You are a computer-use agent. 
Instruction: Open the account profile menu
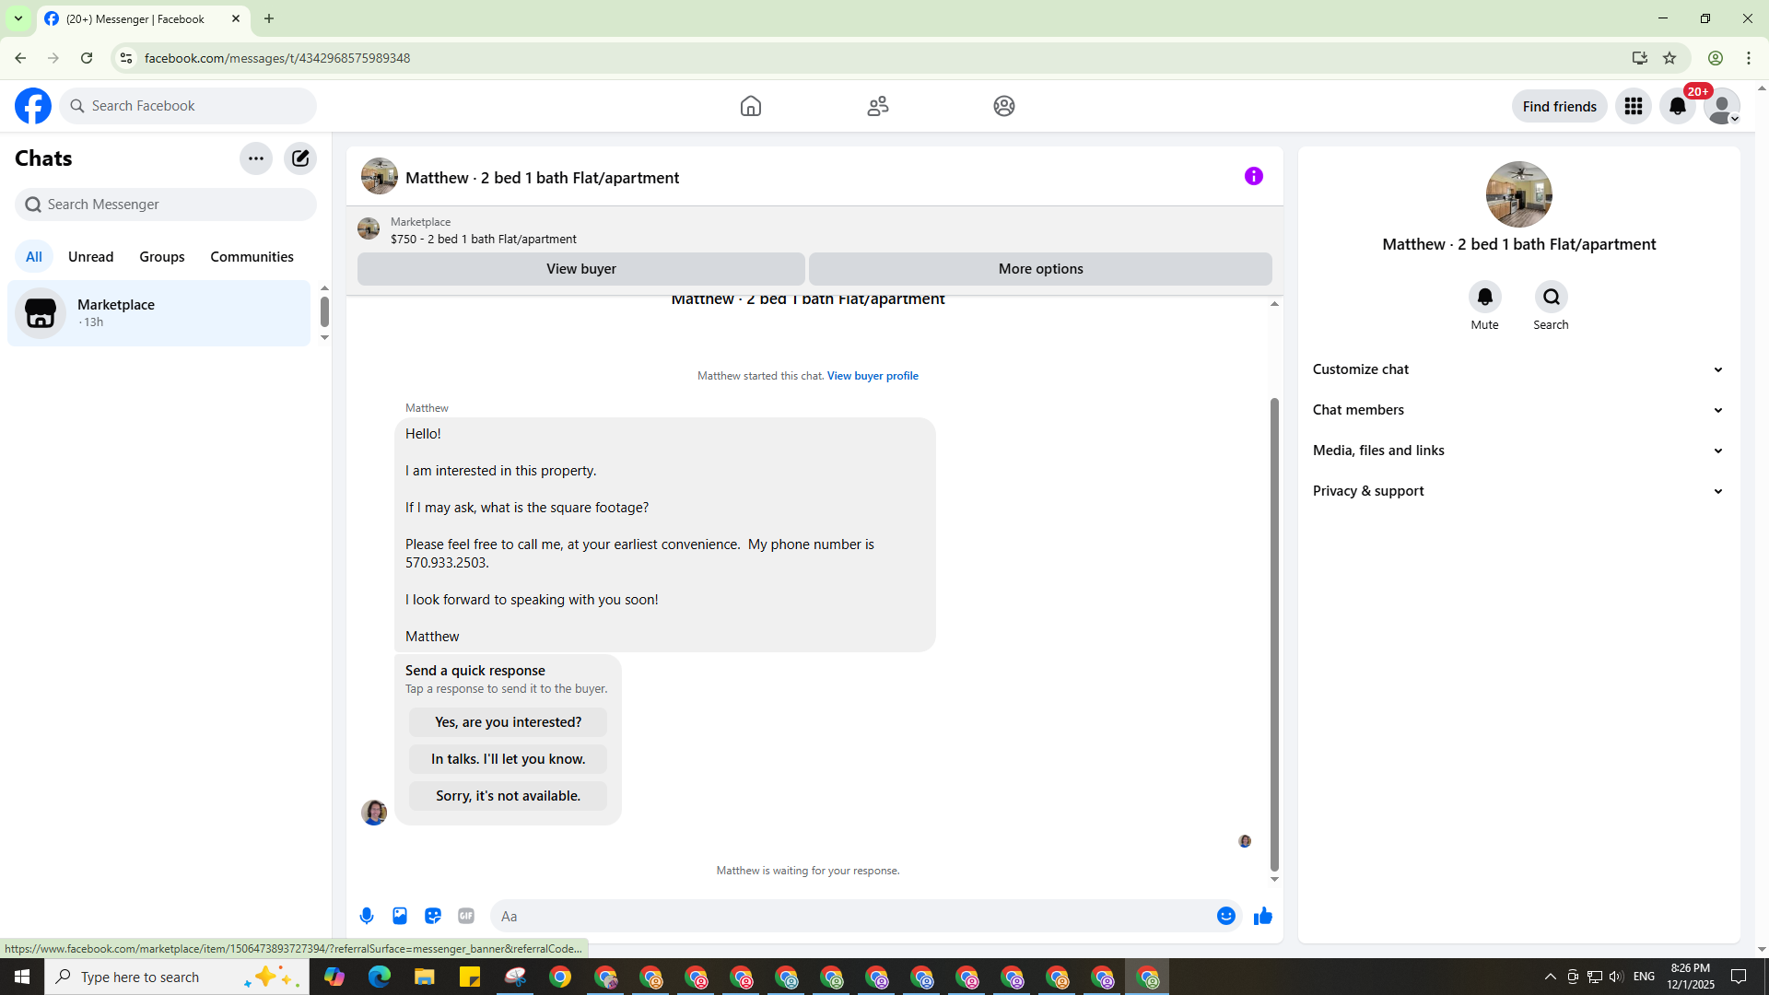pos(1722,106)
